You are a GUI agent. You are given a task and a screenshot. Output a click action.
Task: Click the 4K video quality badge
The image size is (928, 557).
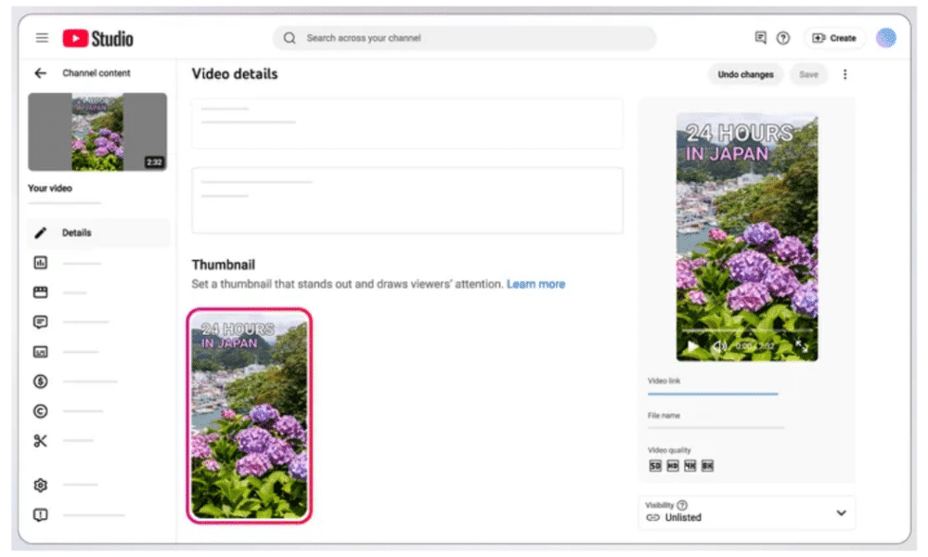tap(690, 466)
